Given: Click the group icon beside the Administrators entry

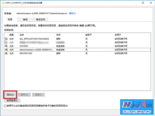Looking at the screenshot, I should (6, 50).
